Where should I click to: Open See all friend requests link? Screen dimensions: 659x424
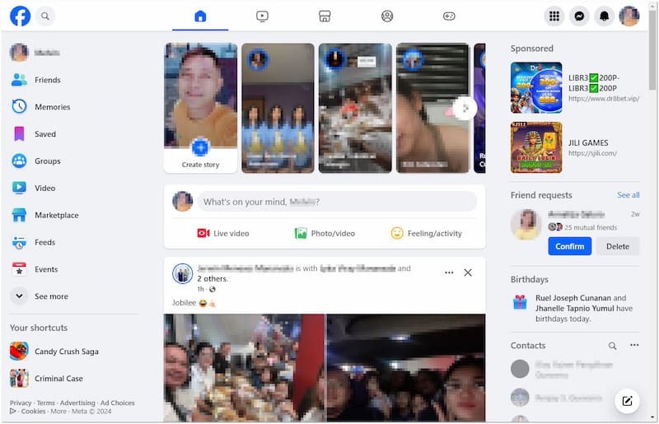point(628,195)
